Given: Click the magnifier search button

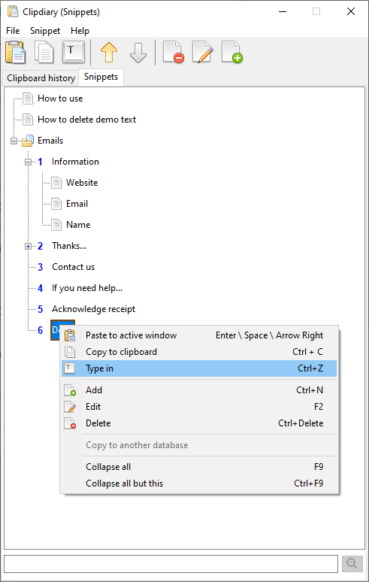Looking at the screenshot, I should (x=352, y=564).
